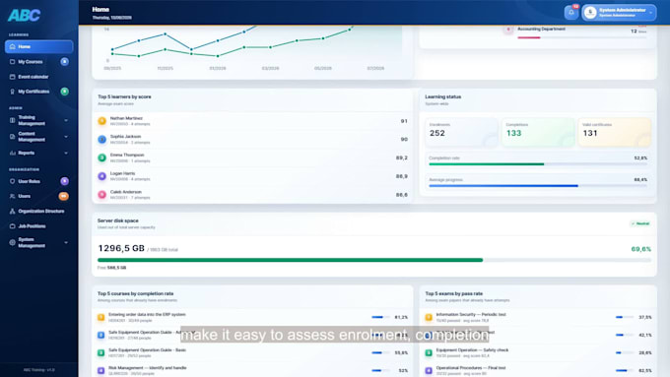The image size is (670, 377).
Task: Click the Learning status heading
Action: click(x=442, y=96)
